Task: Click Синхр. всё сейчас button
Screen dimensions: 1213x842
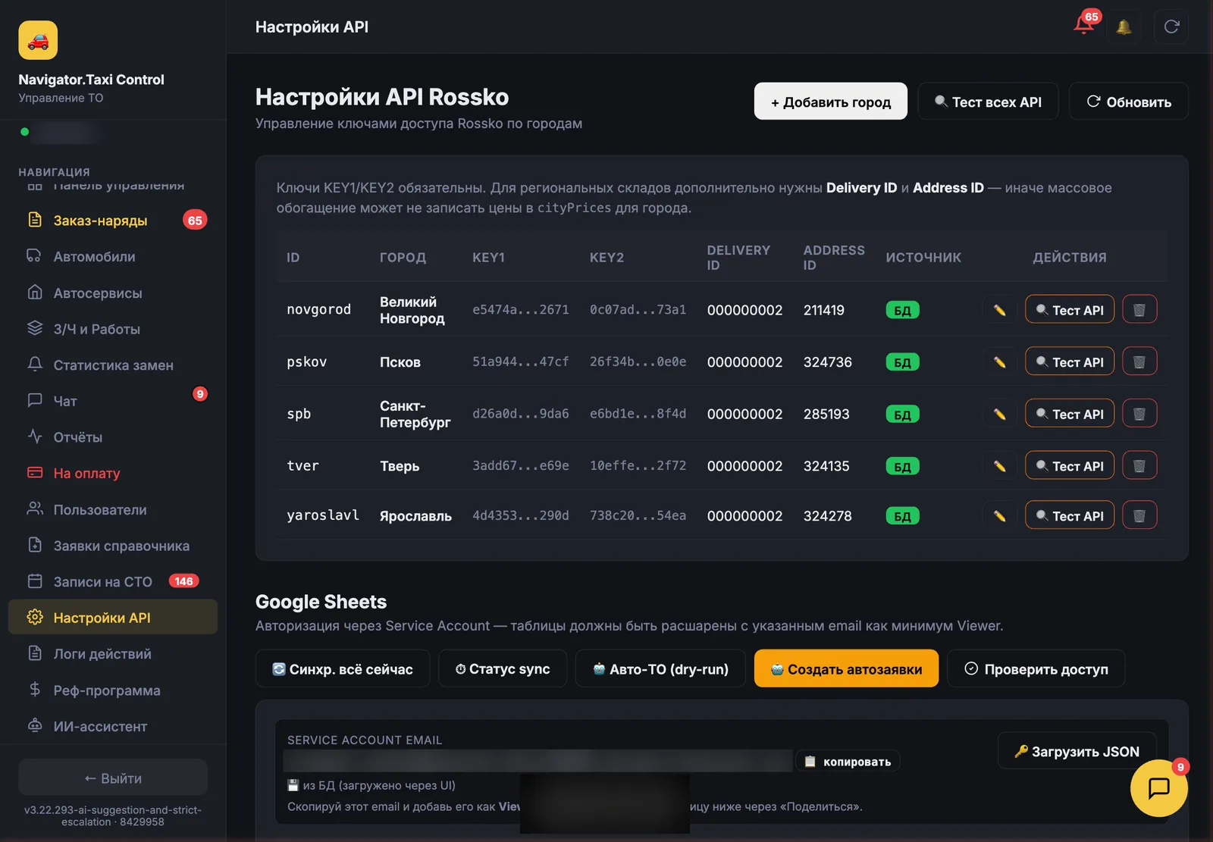Action: pos(343,668)
